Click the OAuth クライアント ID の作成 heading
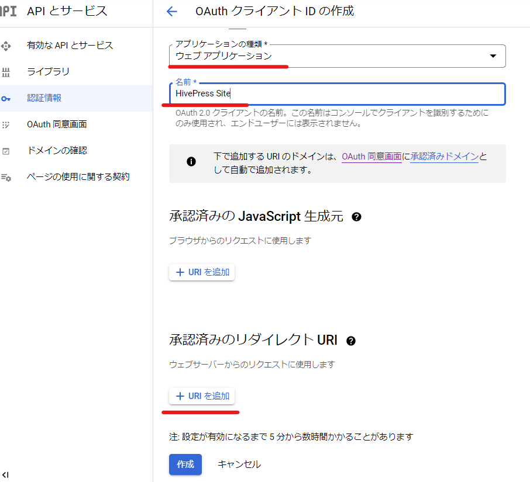 point(274,11)
